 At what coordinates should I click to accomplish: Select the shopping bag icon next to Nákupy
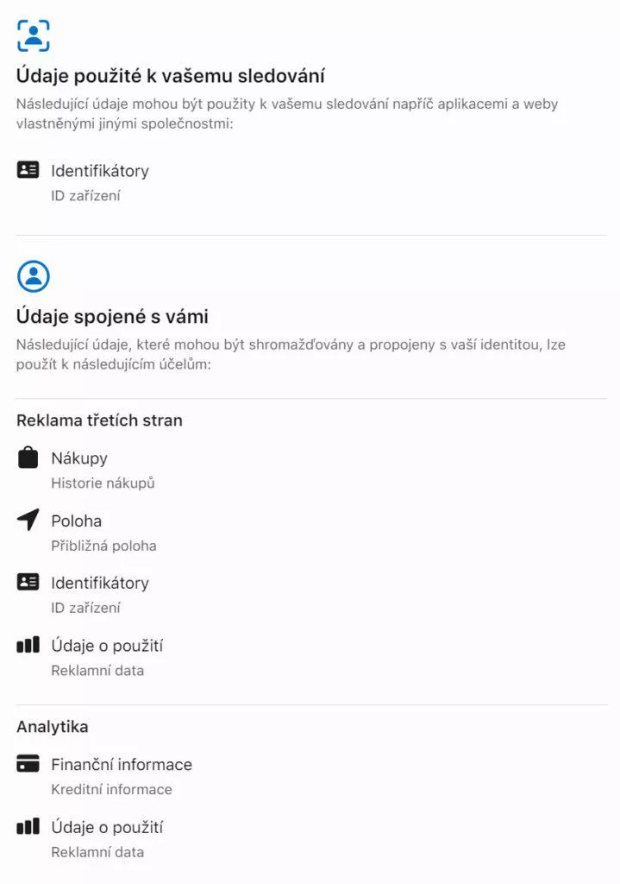(28, 458)
